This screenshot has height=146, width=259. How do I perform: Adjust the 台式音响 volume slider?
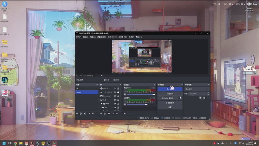141,104
